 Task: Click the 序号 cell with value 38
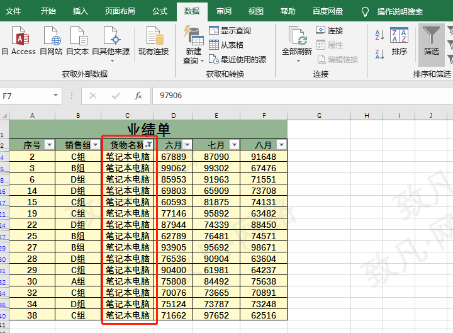pyautogui.click(x=32, y=315)
